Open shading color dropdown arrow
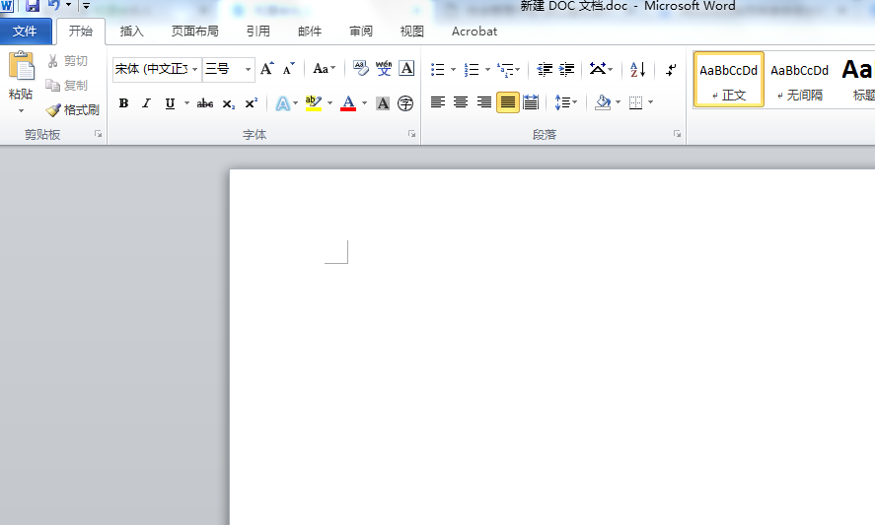Viewport: 875px width, 525px height. (x=618, y=102)
